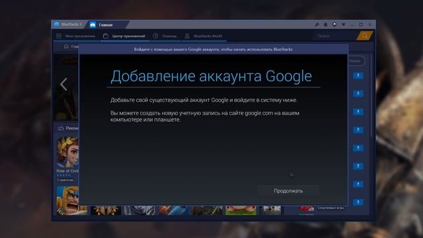The height and width of the screenshot is (238, 423).
Task: Click into the Поиск search field
Action: tap(336, 36)
